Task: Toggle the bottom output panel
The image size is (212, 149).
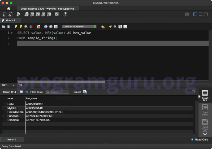Action: 201,14
